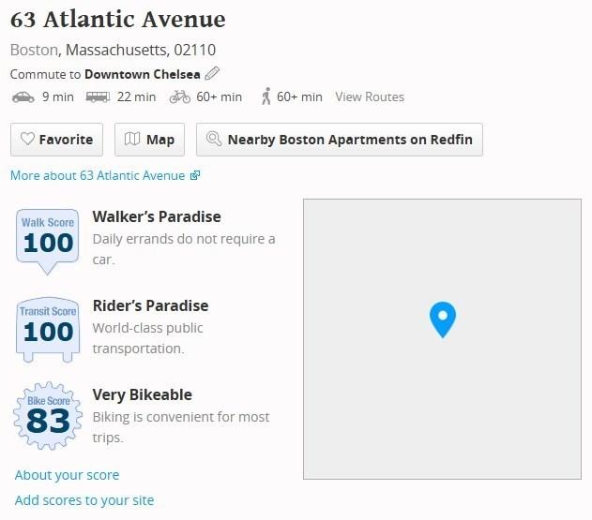592x520 pixels.
Task: Open View Routes link
Action: pos(370,97)
